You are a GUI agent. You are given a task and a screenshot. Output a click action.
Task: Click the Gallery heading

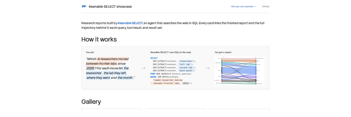(91, 102)
